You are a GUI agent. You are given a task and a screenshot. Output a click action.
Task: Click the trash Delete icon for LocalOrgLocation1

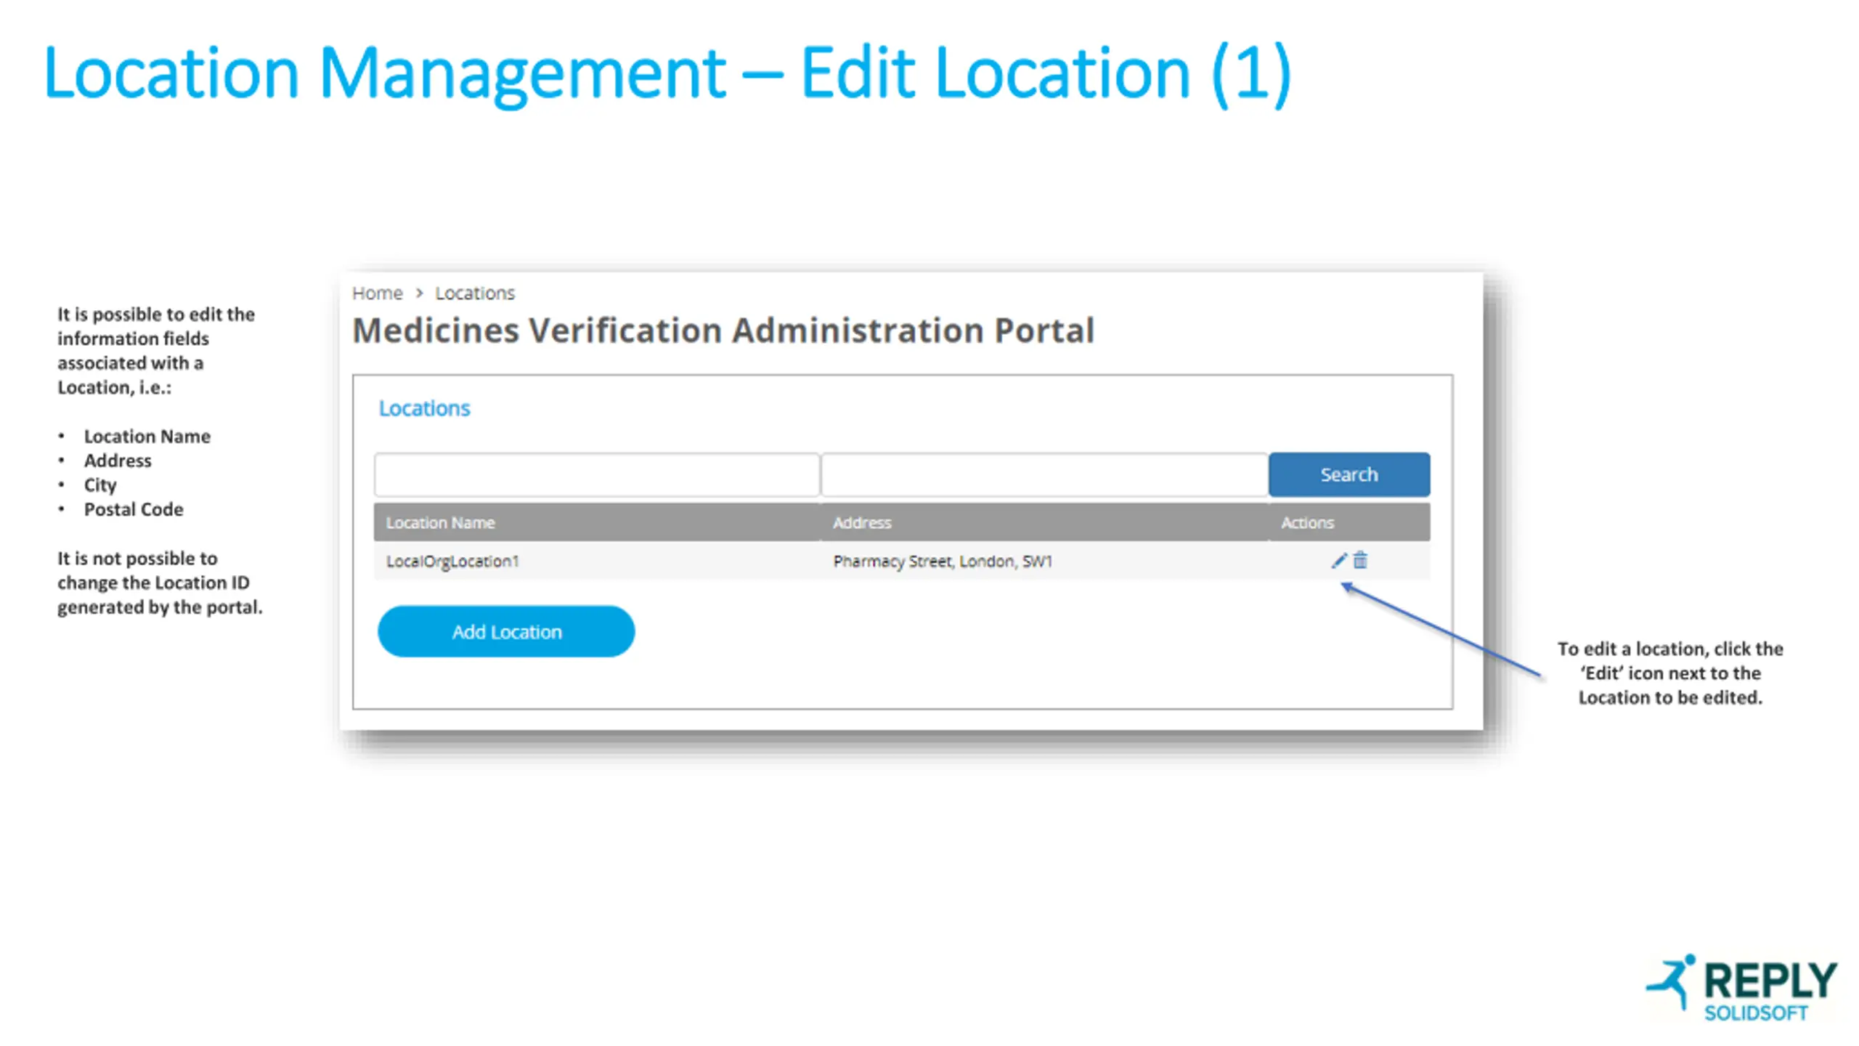[1360, 561]
